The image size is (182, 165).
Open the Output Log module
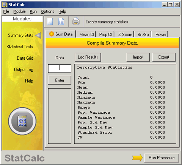pos(24,69)
